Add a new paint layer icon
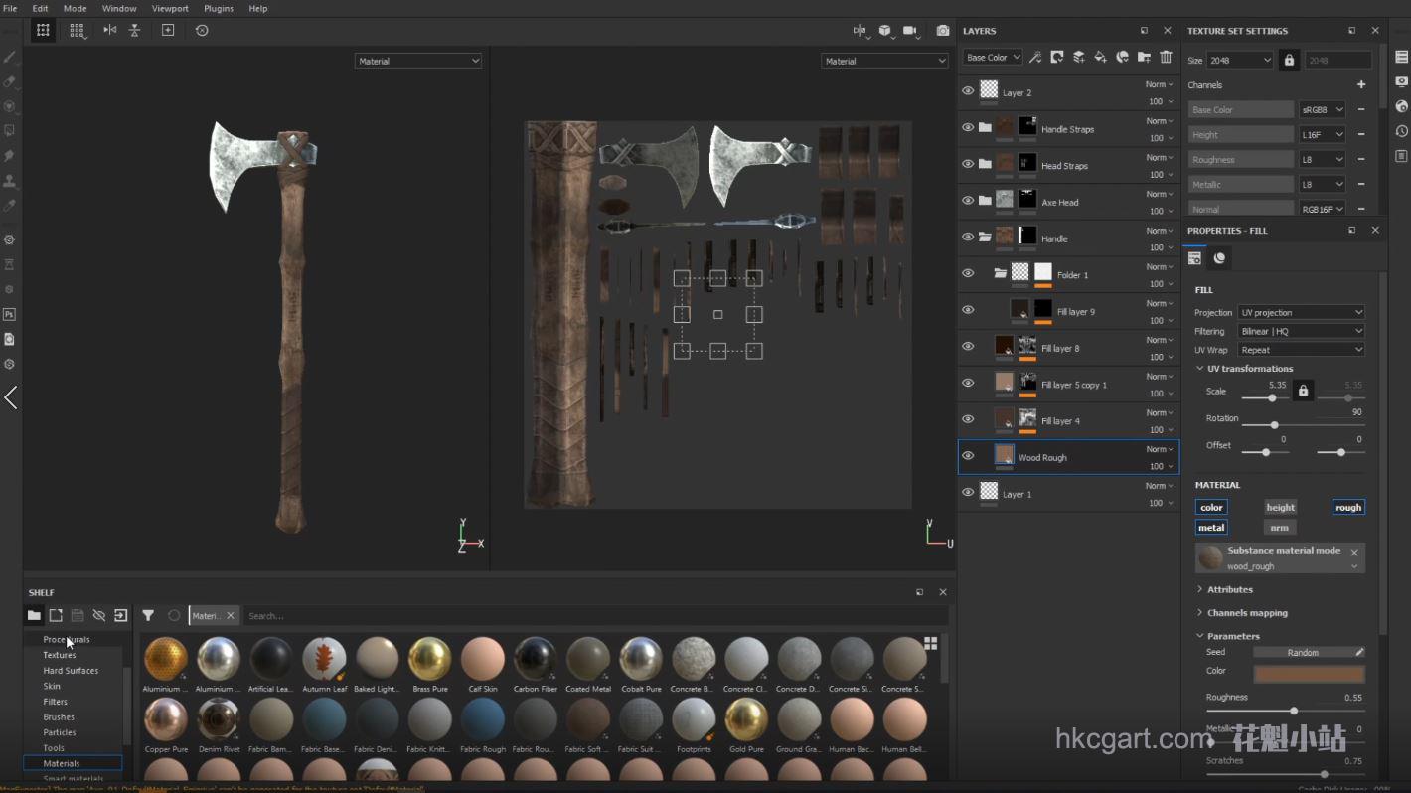 [x=1079, y=57]
